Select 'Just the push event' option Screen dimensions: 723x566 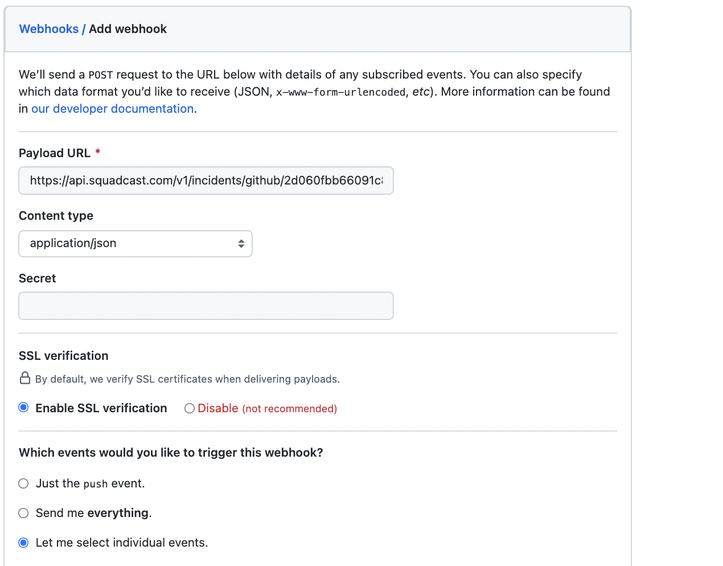[x=23, y=483]
